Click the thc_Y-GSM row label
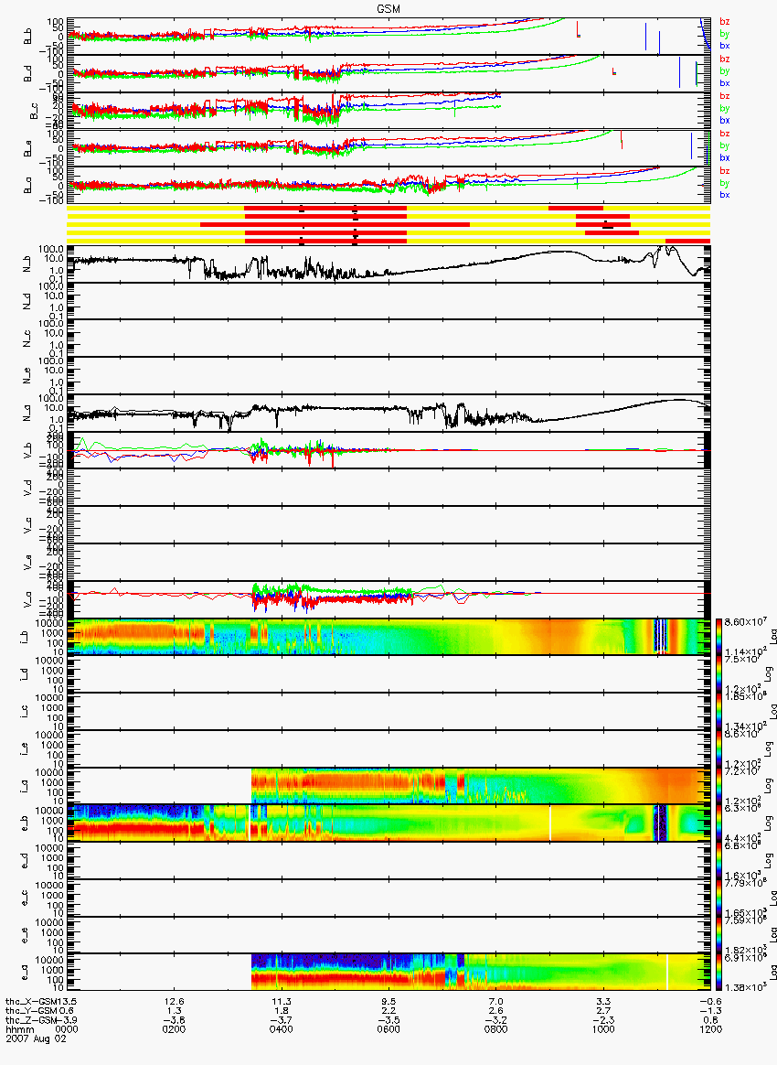This screenshot has height=1065, width=777. pos(33,1011)
